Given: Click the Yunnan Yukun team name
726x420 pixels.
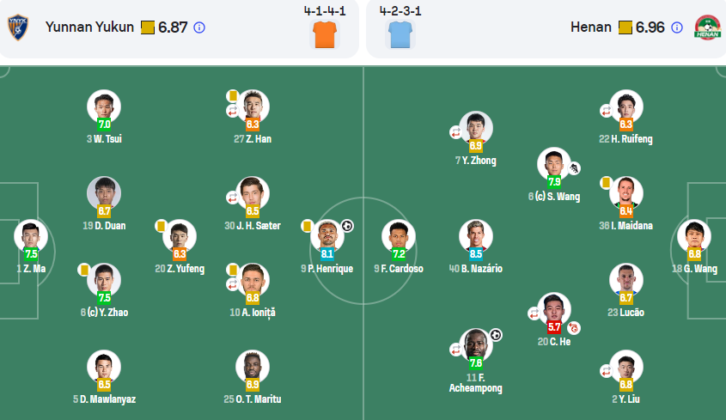Looking at the screenshot, I should click(89, 27).
